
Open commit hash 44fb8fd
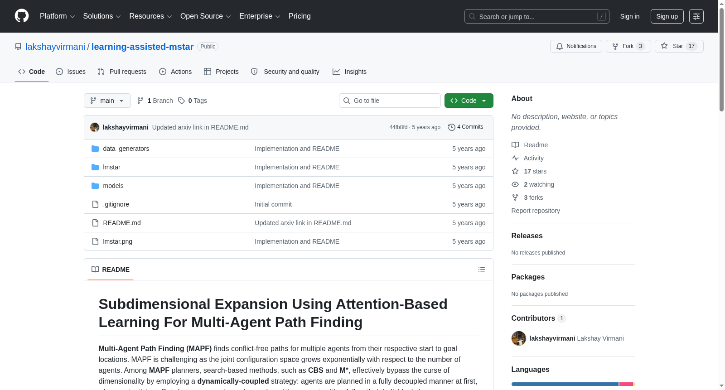coord(398,127)
